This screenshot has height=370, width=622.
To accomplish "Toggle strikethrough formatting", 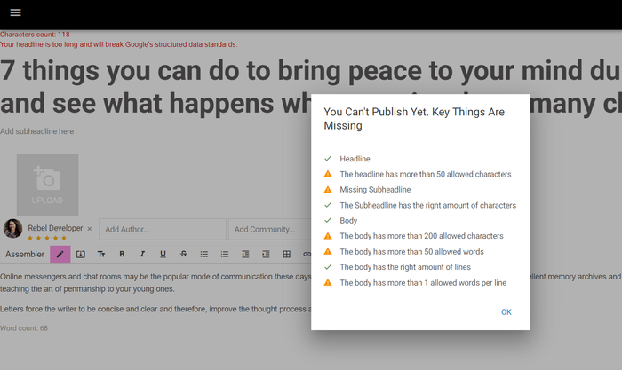I will [x=183, y=255].
